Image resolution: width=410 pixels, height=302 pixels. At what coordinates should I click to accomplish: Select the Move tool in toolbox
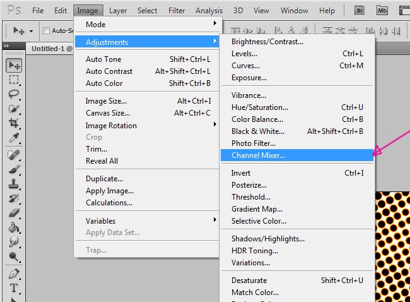pos(14,66)
